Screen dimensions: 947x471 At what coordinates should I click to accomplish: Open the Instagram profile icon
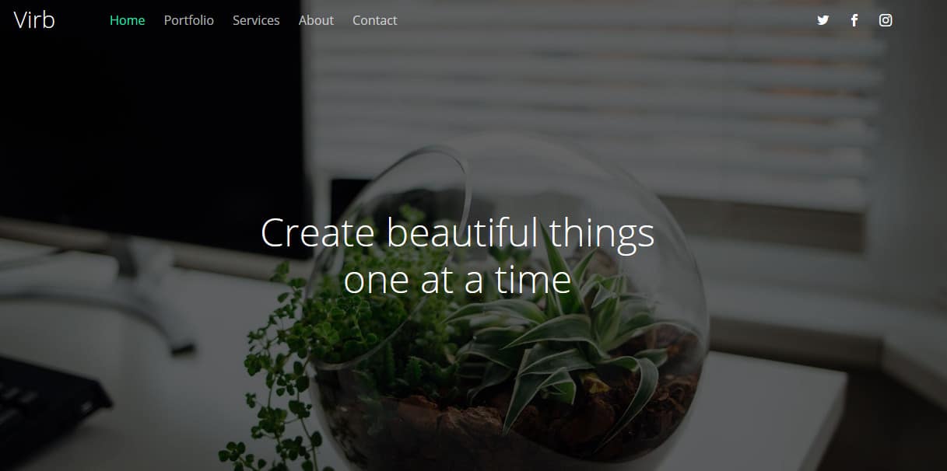886,20
